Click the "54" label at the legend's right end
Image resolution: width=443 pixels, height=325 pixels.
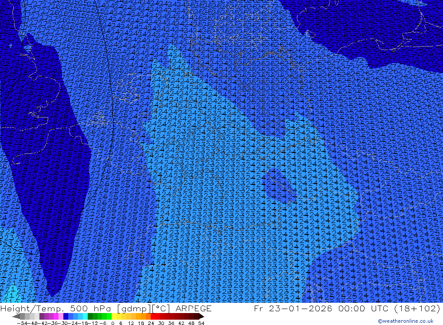tap(201, 323)
